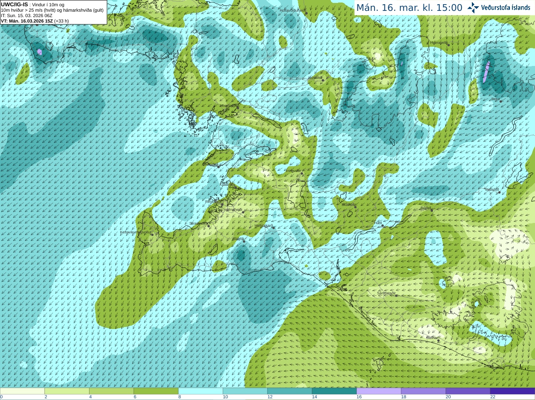
Task: Select the 2–4 m/s light green legend swatch
Action: (x=67, y=391)
